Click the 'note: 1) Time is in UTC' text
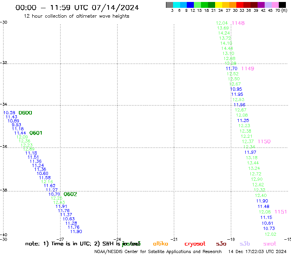The width and height of the screenshot is (291, 255). (58, 244)
